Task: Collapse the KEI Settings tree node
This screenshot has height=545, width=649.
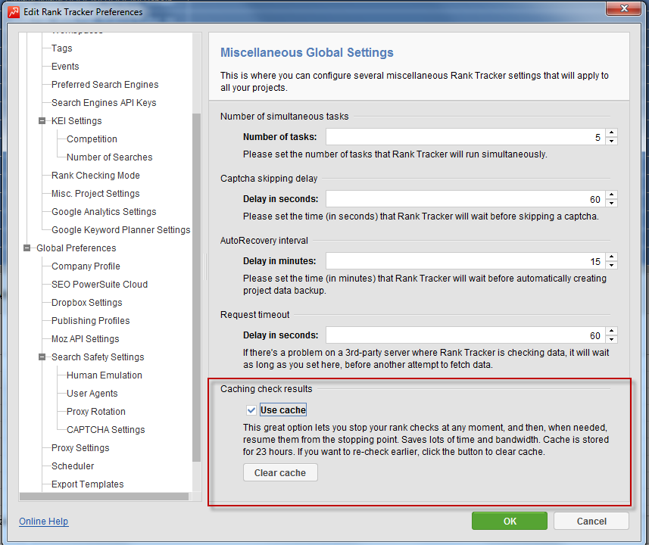Action: 42,121
